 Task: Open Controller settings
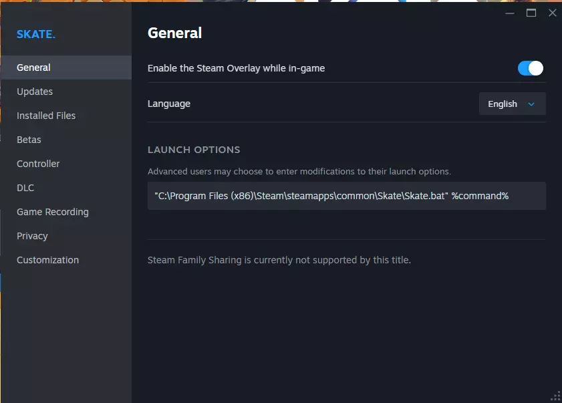click(38, 164)
